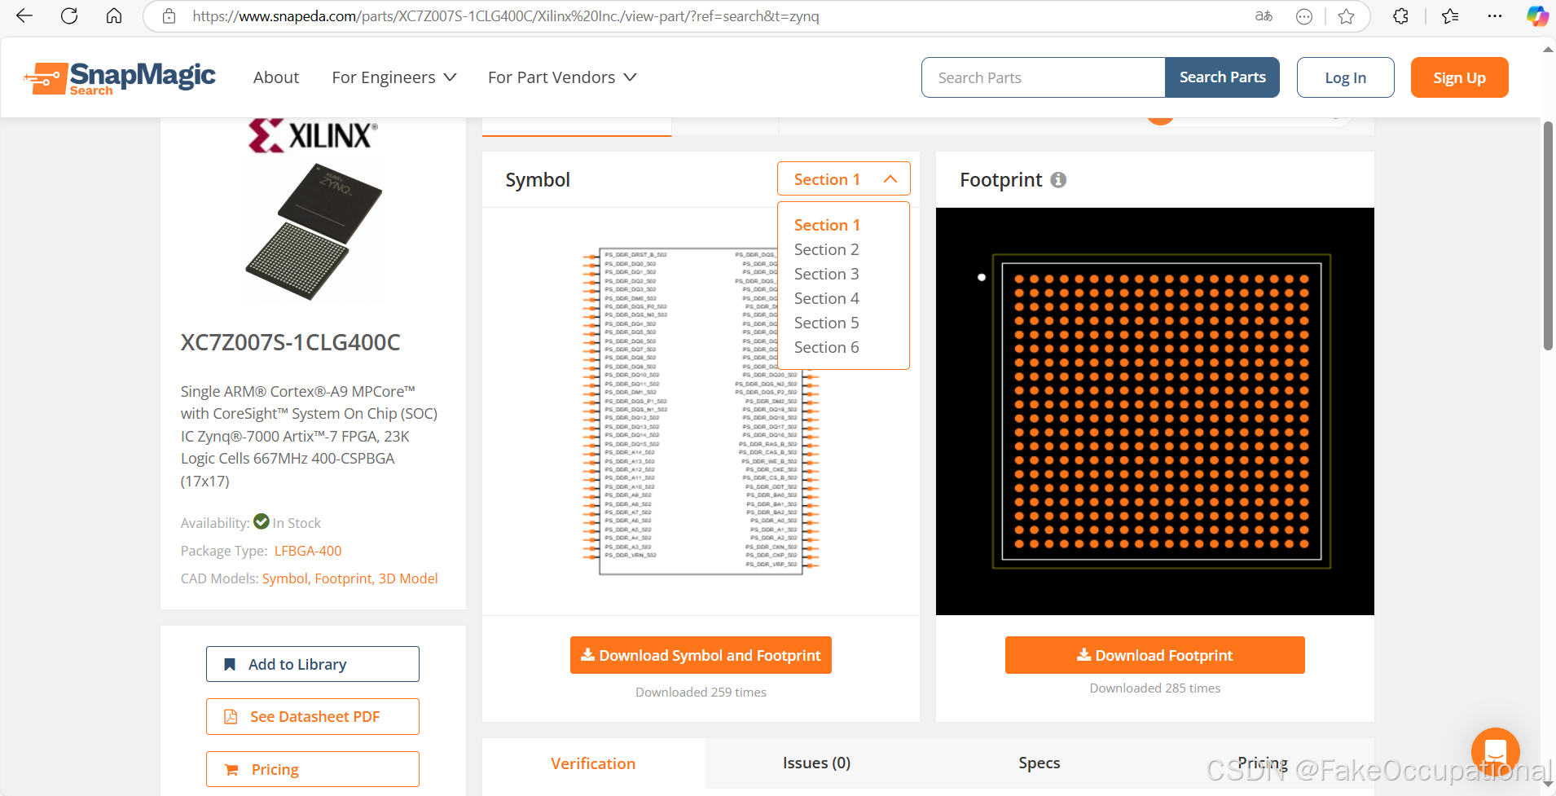The image size is (1556, 796).
Task: Select Section 3 in the dropdown list
Action: [827, 274]
